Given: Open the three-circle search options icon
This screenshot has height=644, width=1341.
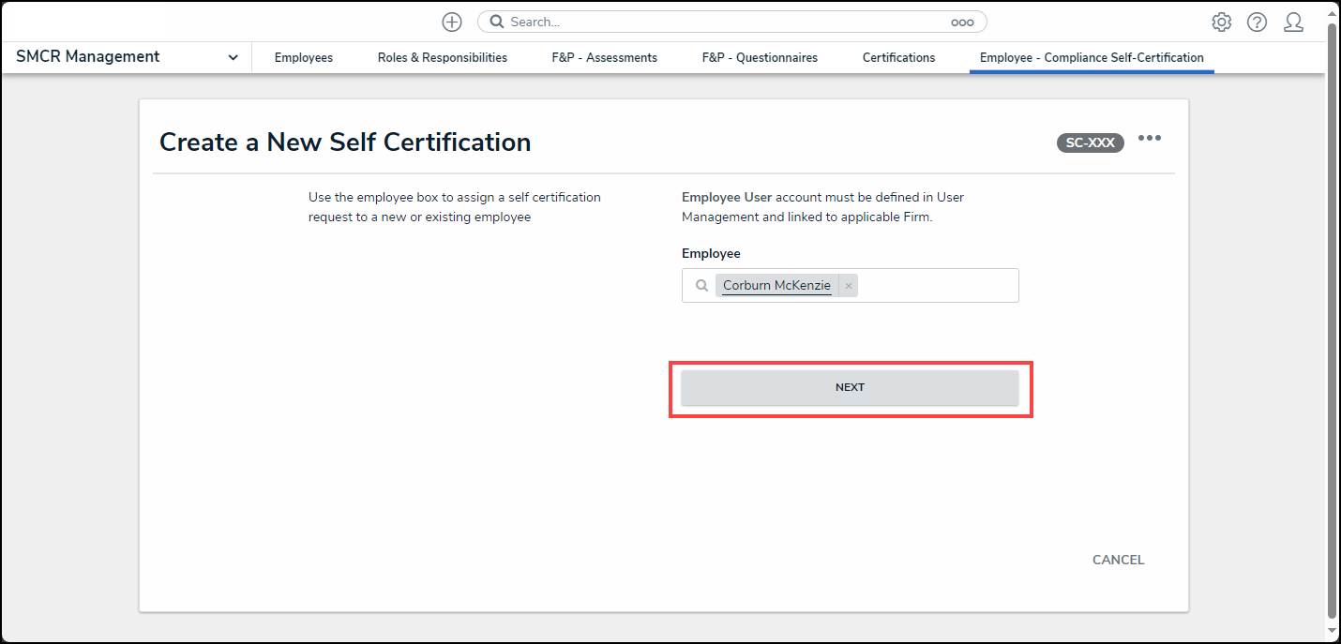Looking at the screenshot, I should point(962,22).
